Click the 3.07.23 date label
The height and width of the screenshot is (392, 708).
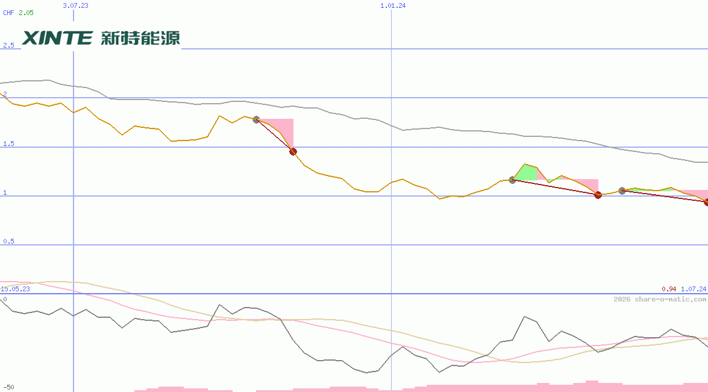coord(75,5)
